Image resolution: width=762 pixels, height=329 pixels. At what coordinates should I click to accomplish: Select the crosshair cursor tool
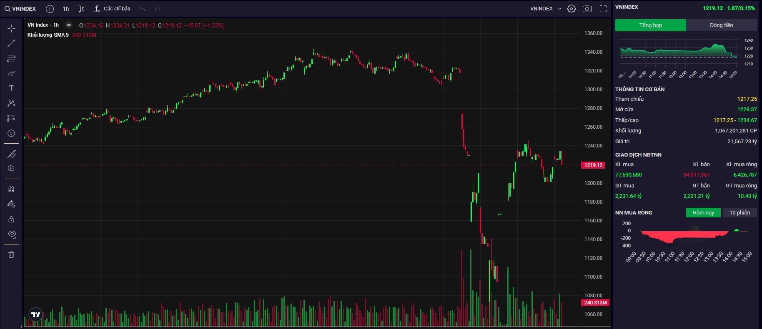(11, 28)
